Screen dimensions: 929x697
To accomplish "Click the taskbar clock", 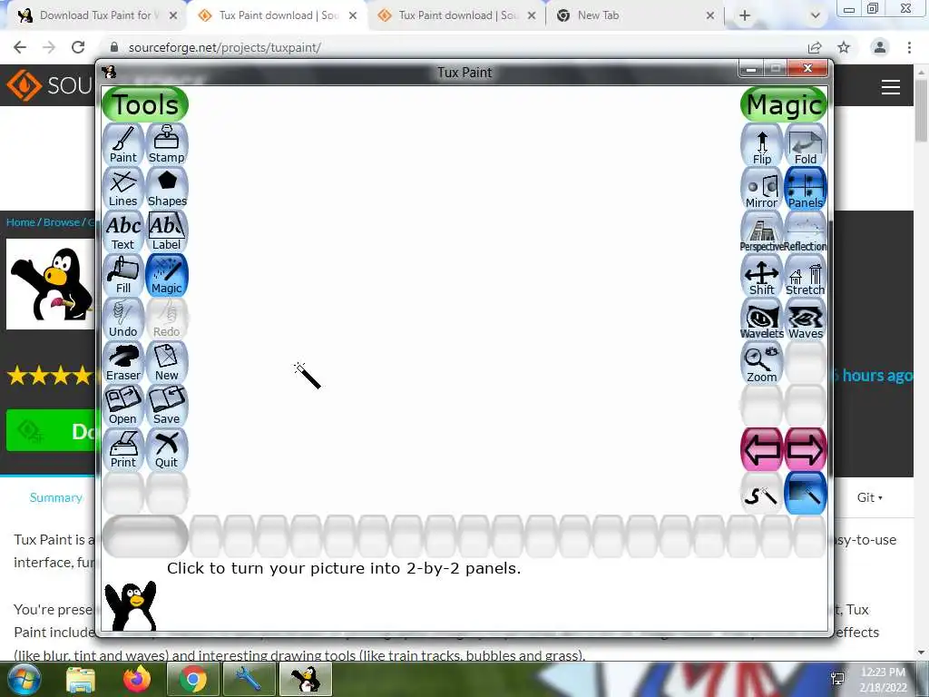I will tap(883, 680).
